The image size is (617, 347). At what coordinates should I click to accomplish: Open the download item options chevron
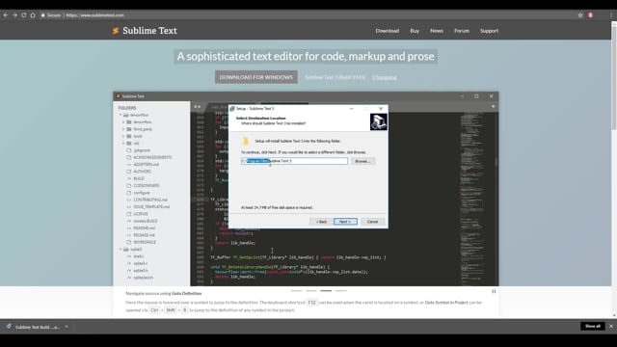(67, 327)
